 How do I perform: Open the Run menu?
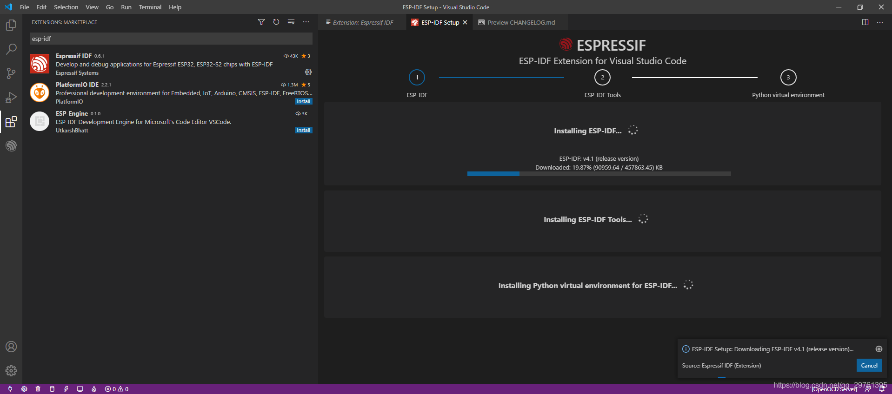coord(126,7)
